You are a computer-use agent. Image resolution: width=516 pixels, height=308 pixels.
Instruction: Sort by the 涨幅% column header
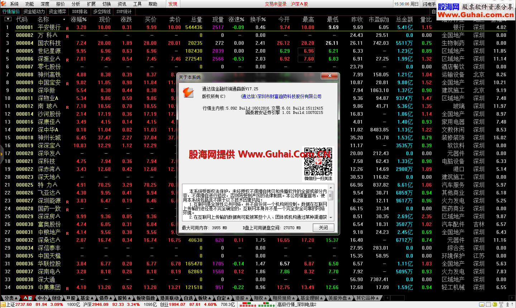pyautogui.click(x=79, y=19)
